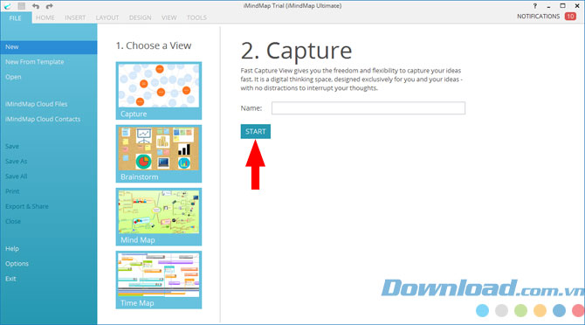The height and width of the screenshot is (325, 585).
Task: Select Save As in the sidebar
Action: point(16,162)
